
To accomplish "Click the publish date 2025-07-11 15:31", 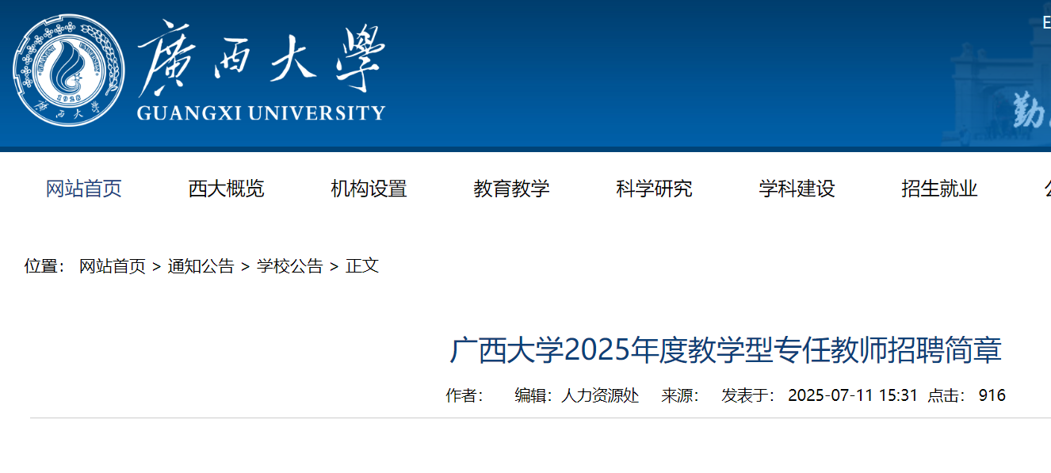I will click(853, 395).
